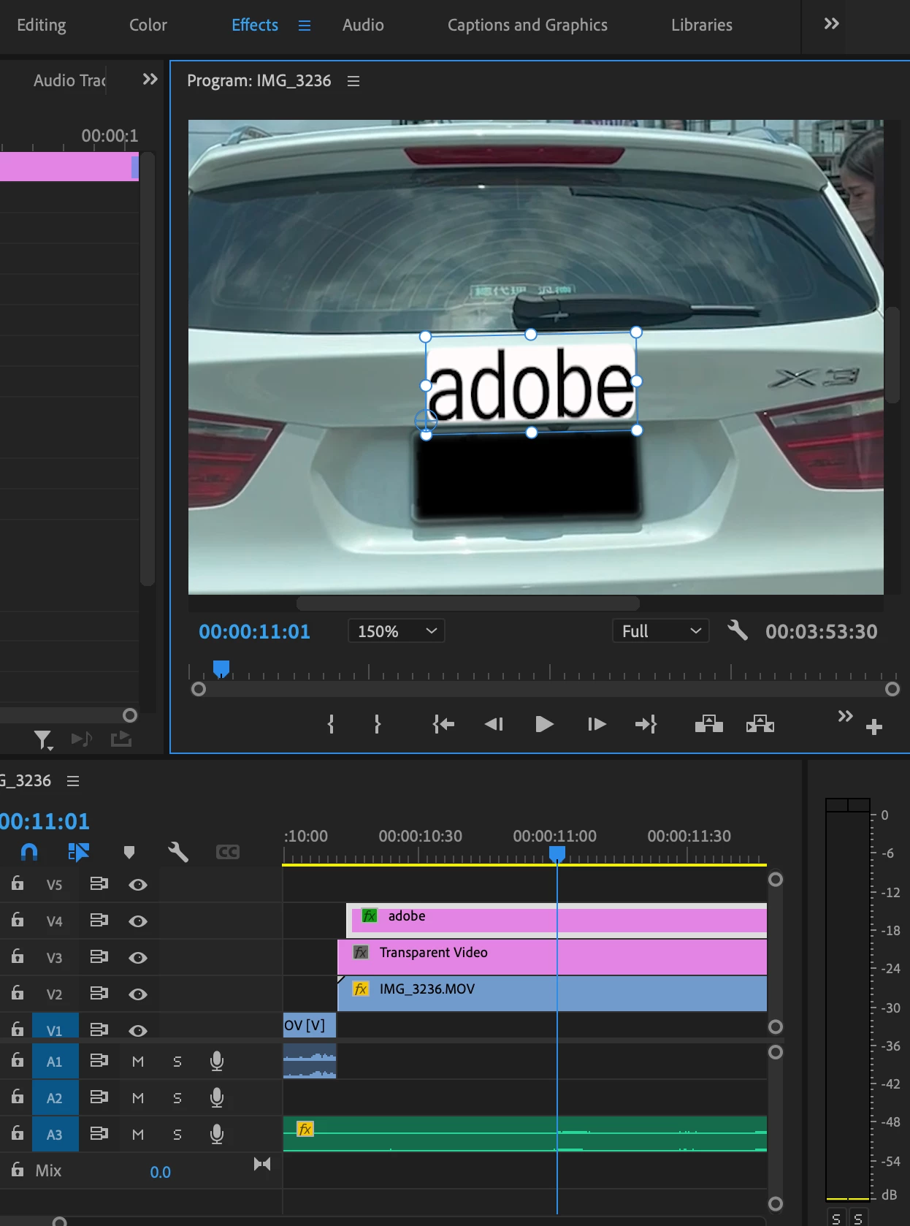Solo the A1 audio track
Image resolution: width=910 pixels, height=1226 pixels.
pyautogui.click(x=177, y=1062)
